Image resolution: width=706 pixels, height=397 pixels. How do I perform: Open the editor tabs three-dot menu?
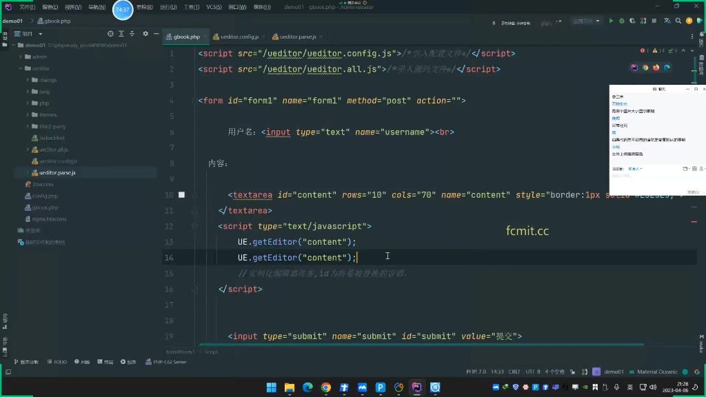[692, 37]
